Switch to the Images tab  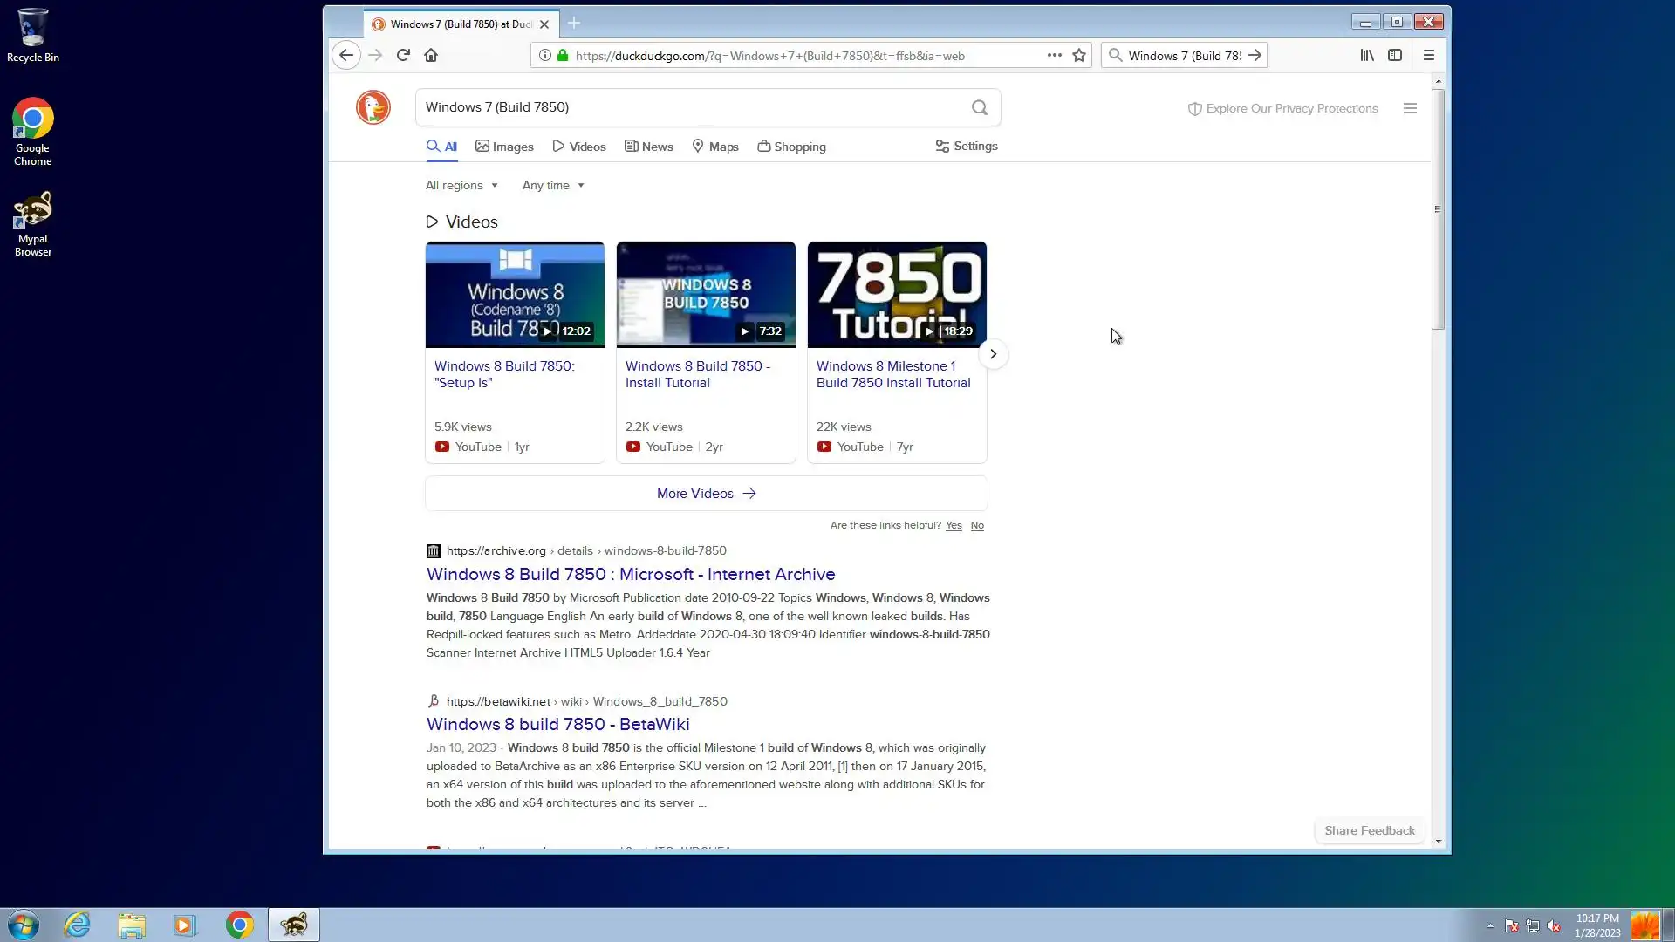[504, 147]
